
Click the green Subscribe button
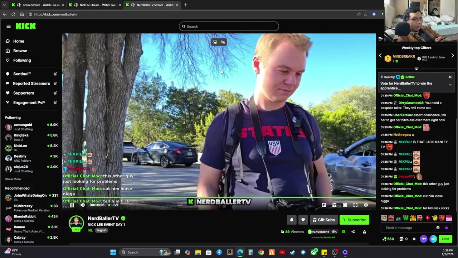coord(354,220)
